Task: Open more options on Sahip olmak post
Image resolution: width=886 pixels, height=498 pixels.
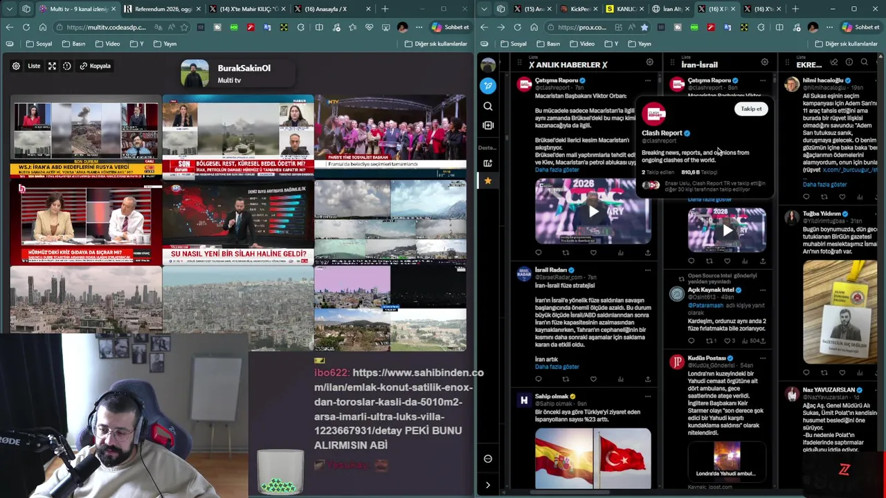Action: pos(648,396)
